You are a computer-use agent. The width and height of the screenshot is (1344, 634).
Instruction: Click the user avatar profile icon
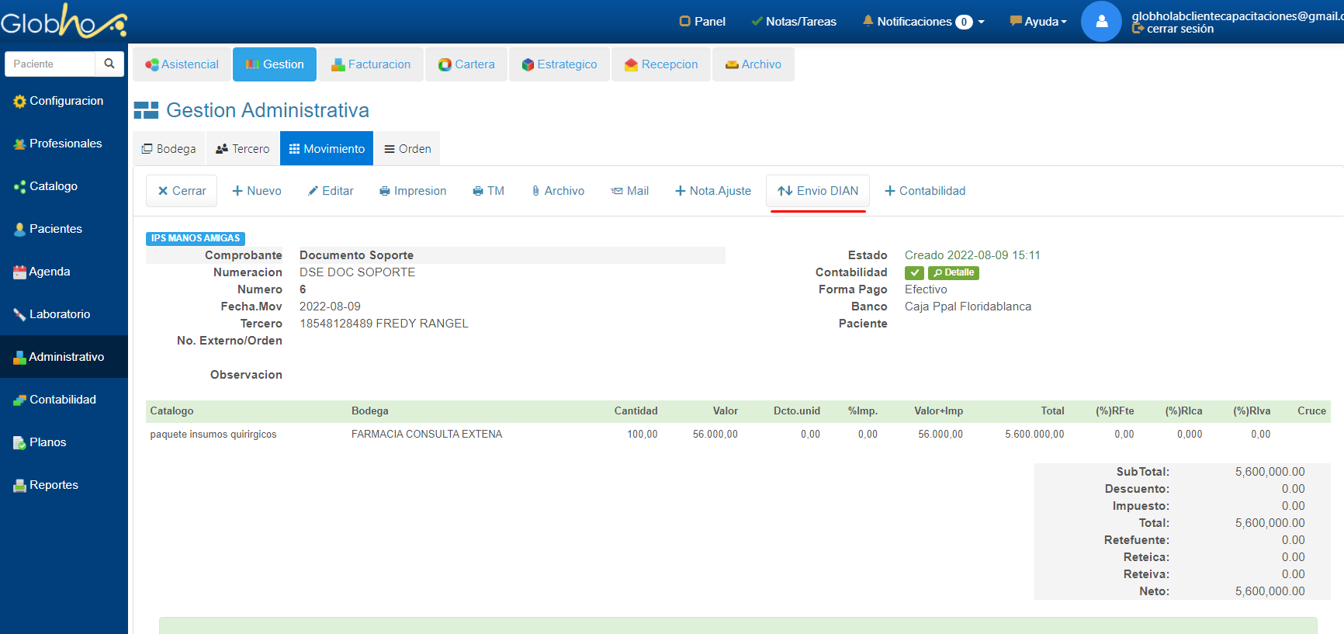1101,22
